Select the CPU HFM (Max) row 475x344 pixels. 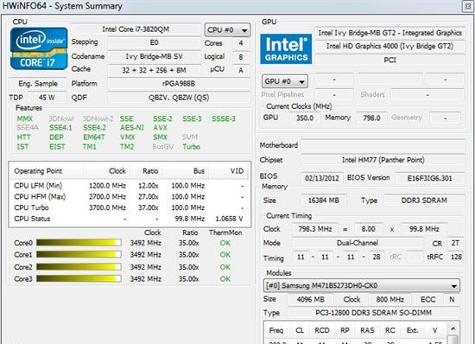coord(129,197)
